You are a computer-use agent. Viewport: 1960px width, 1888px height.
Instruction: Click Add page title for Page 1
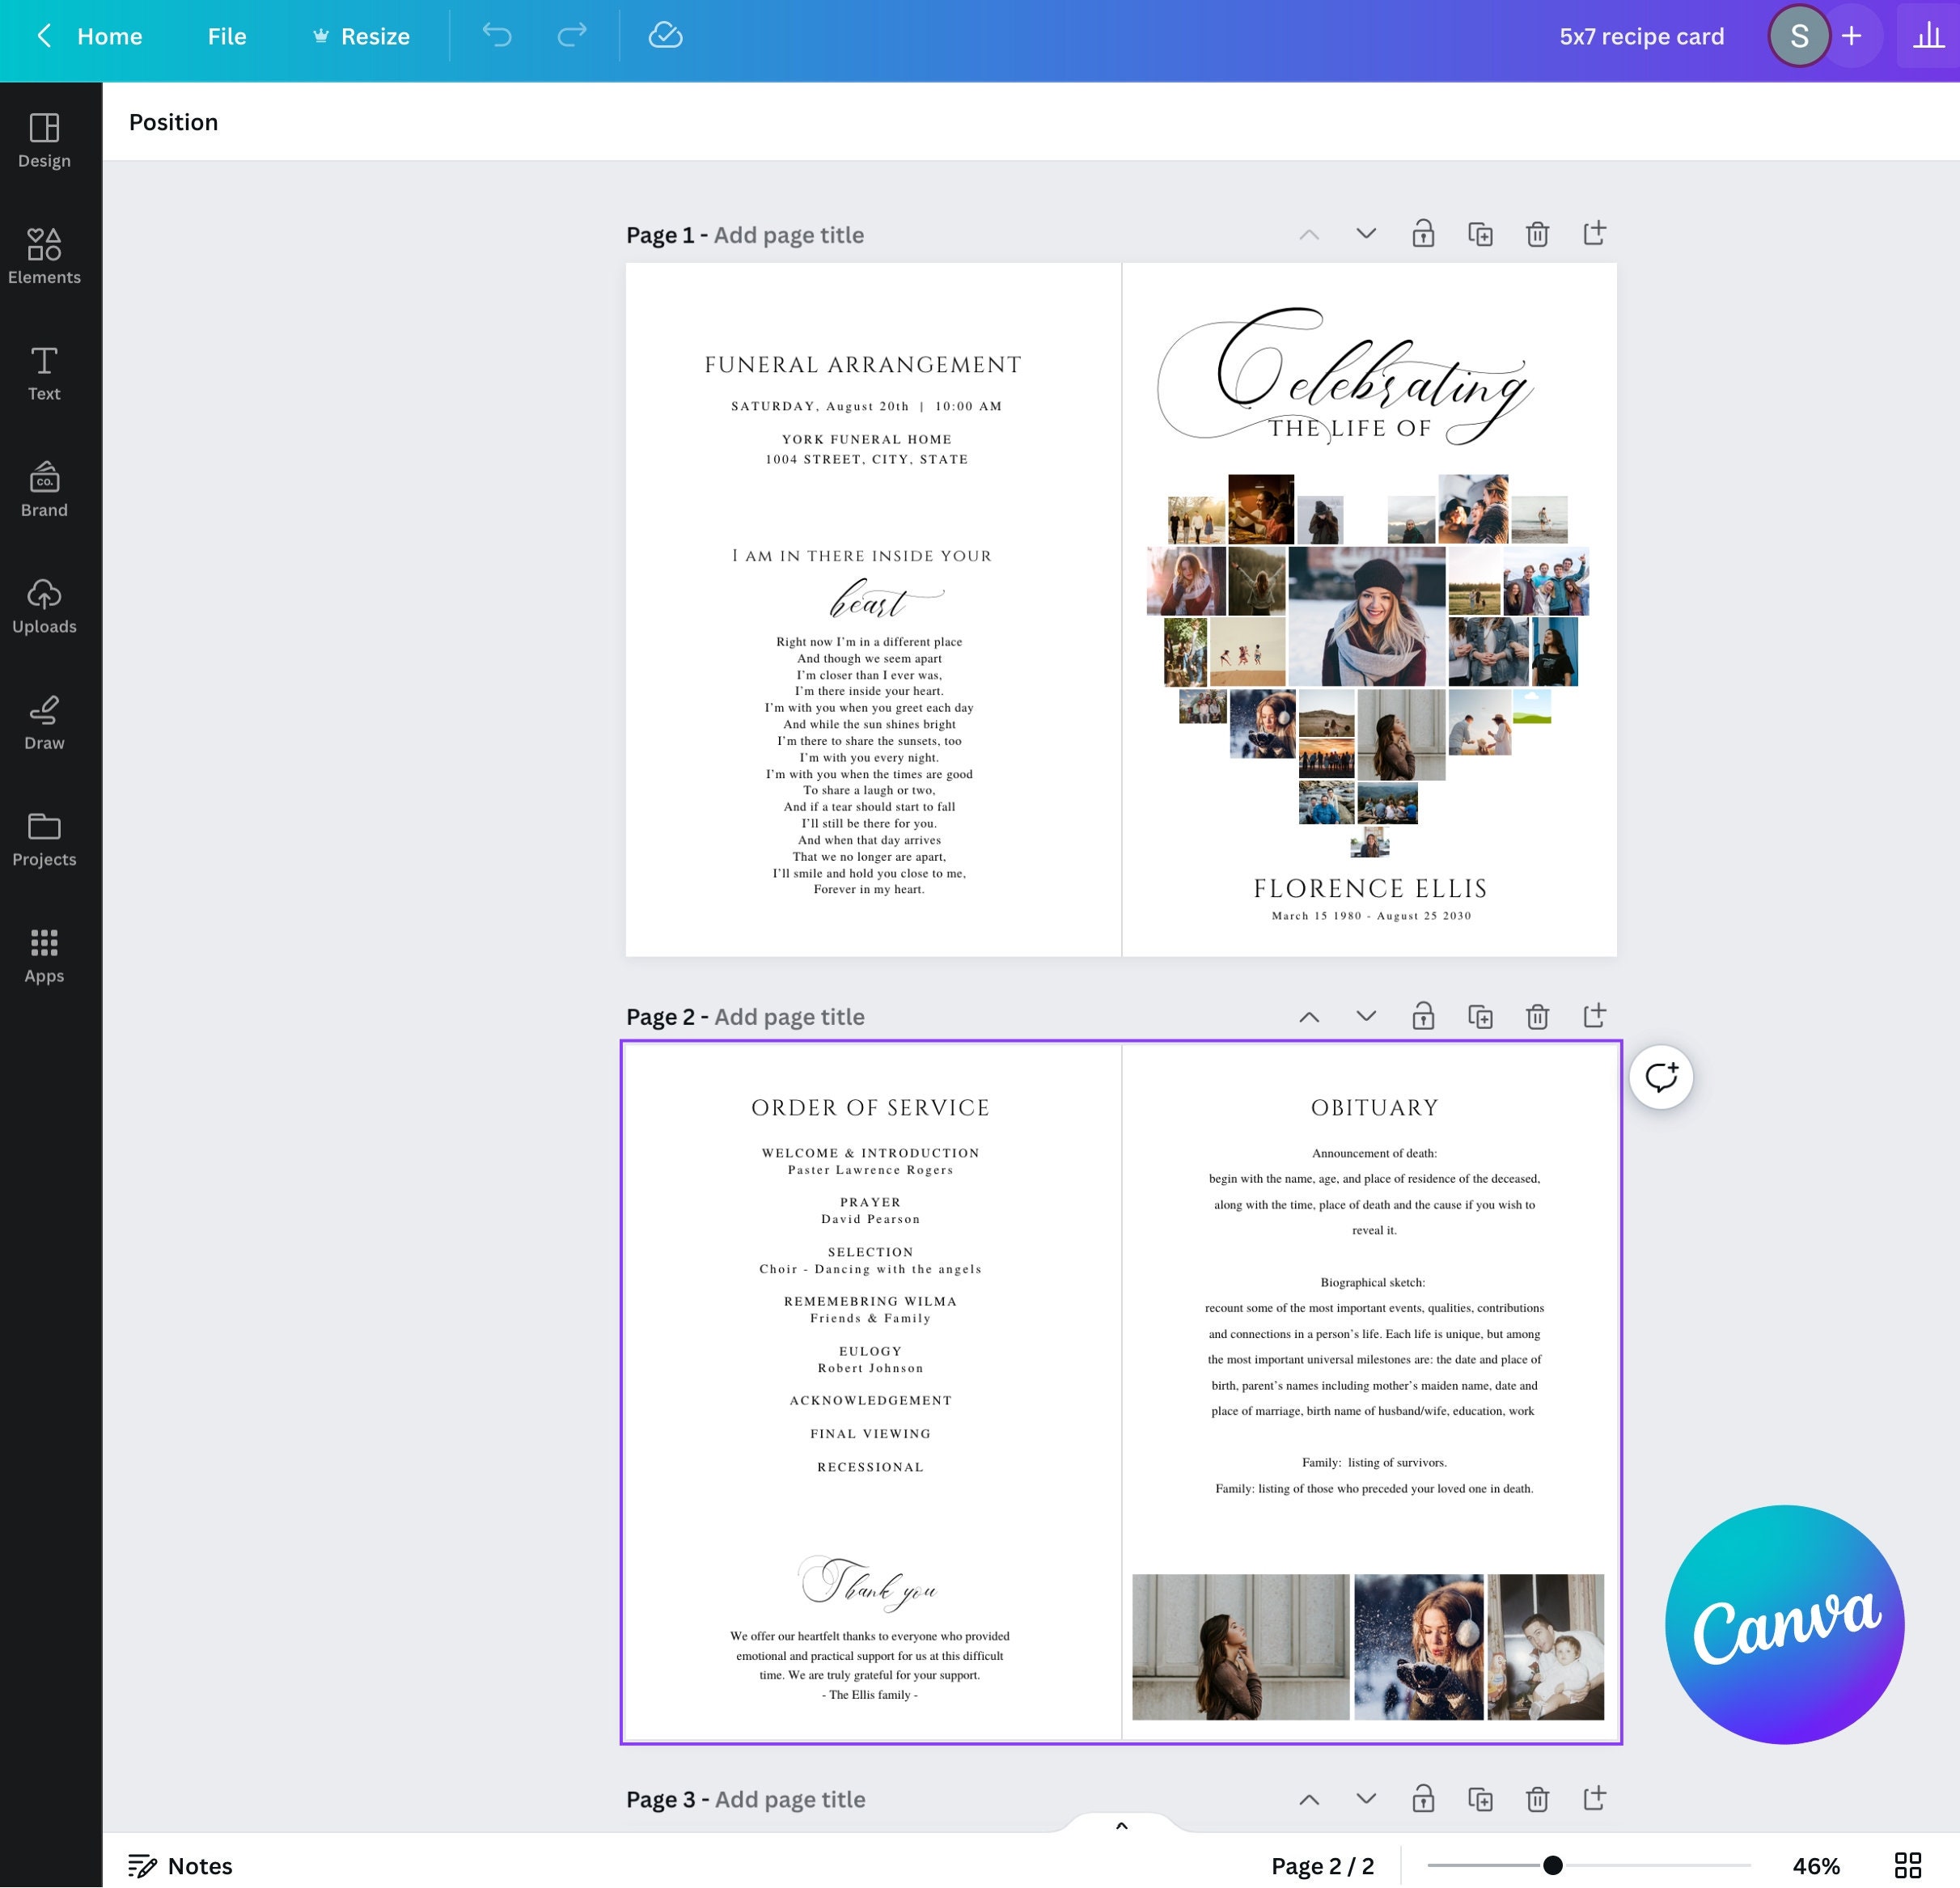[x=788, y=234]
